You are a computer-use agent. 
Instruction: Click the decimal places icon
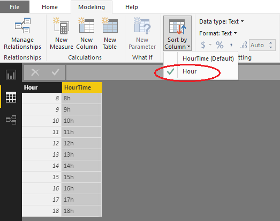pyautogui.click(x=244, y=45)
